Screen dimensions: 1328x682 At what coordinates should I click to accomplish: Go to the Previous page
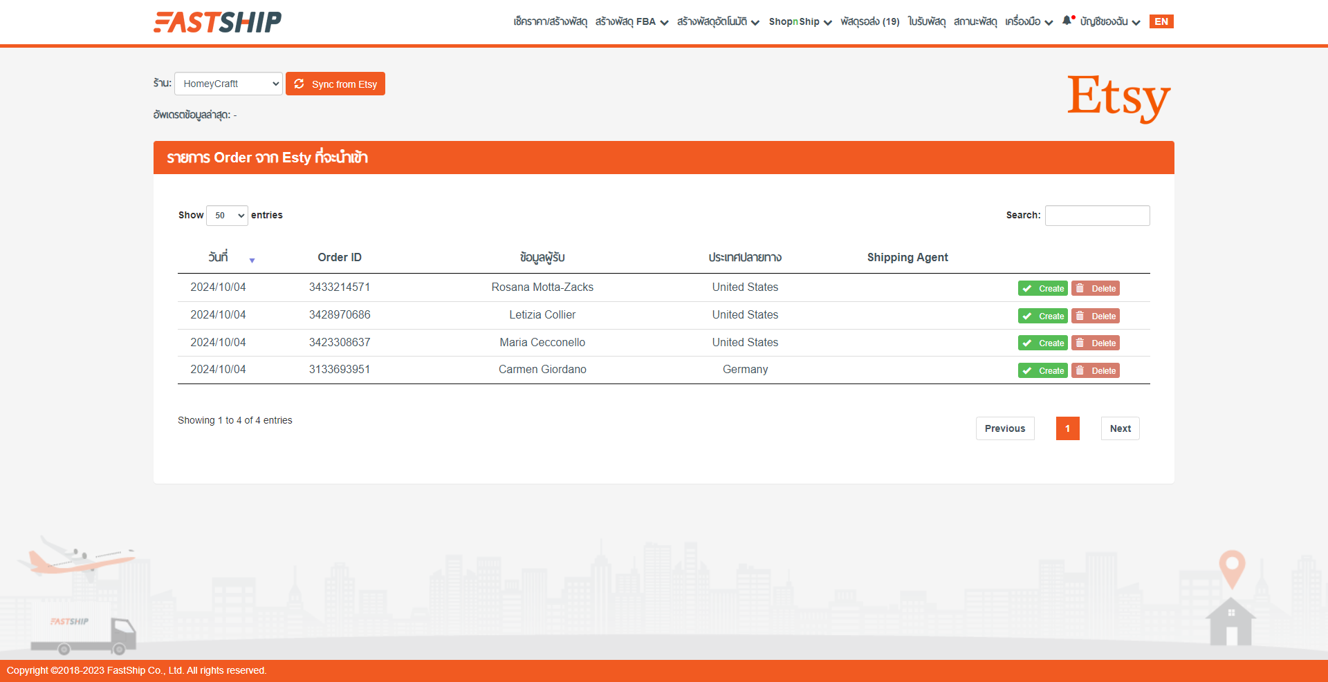1005,428
